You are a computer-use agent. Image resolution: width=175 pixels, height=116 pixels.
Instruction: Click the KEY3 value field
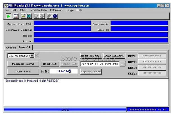tap(152, 67)
